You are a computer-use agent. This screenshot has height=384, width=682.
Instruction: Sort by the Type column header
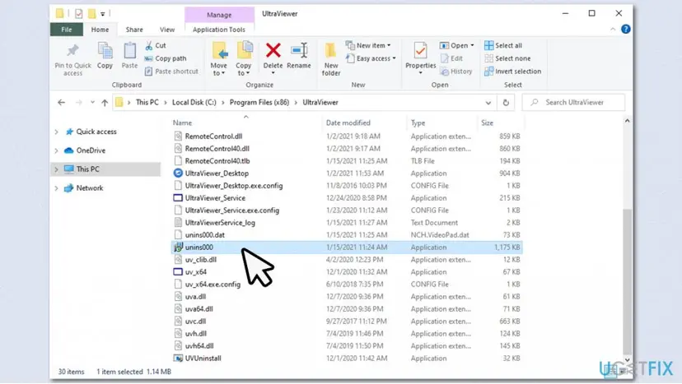(x=418, y=123)
